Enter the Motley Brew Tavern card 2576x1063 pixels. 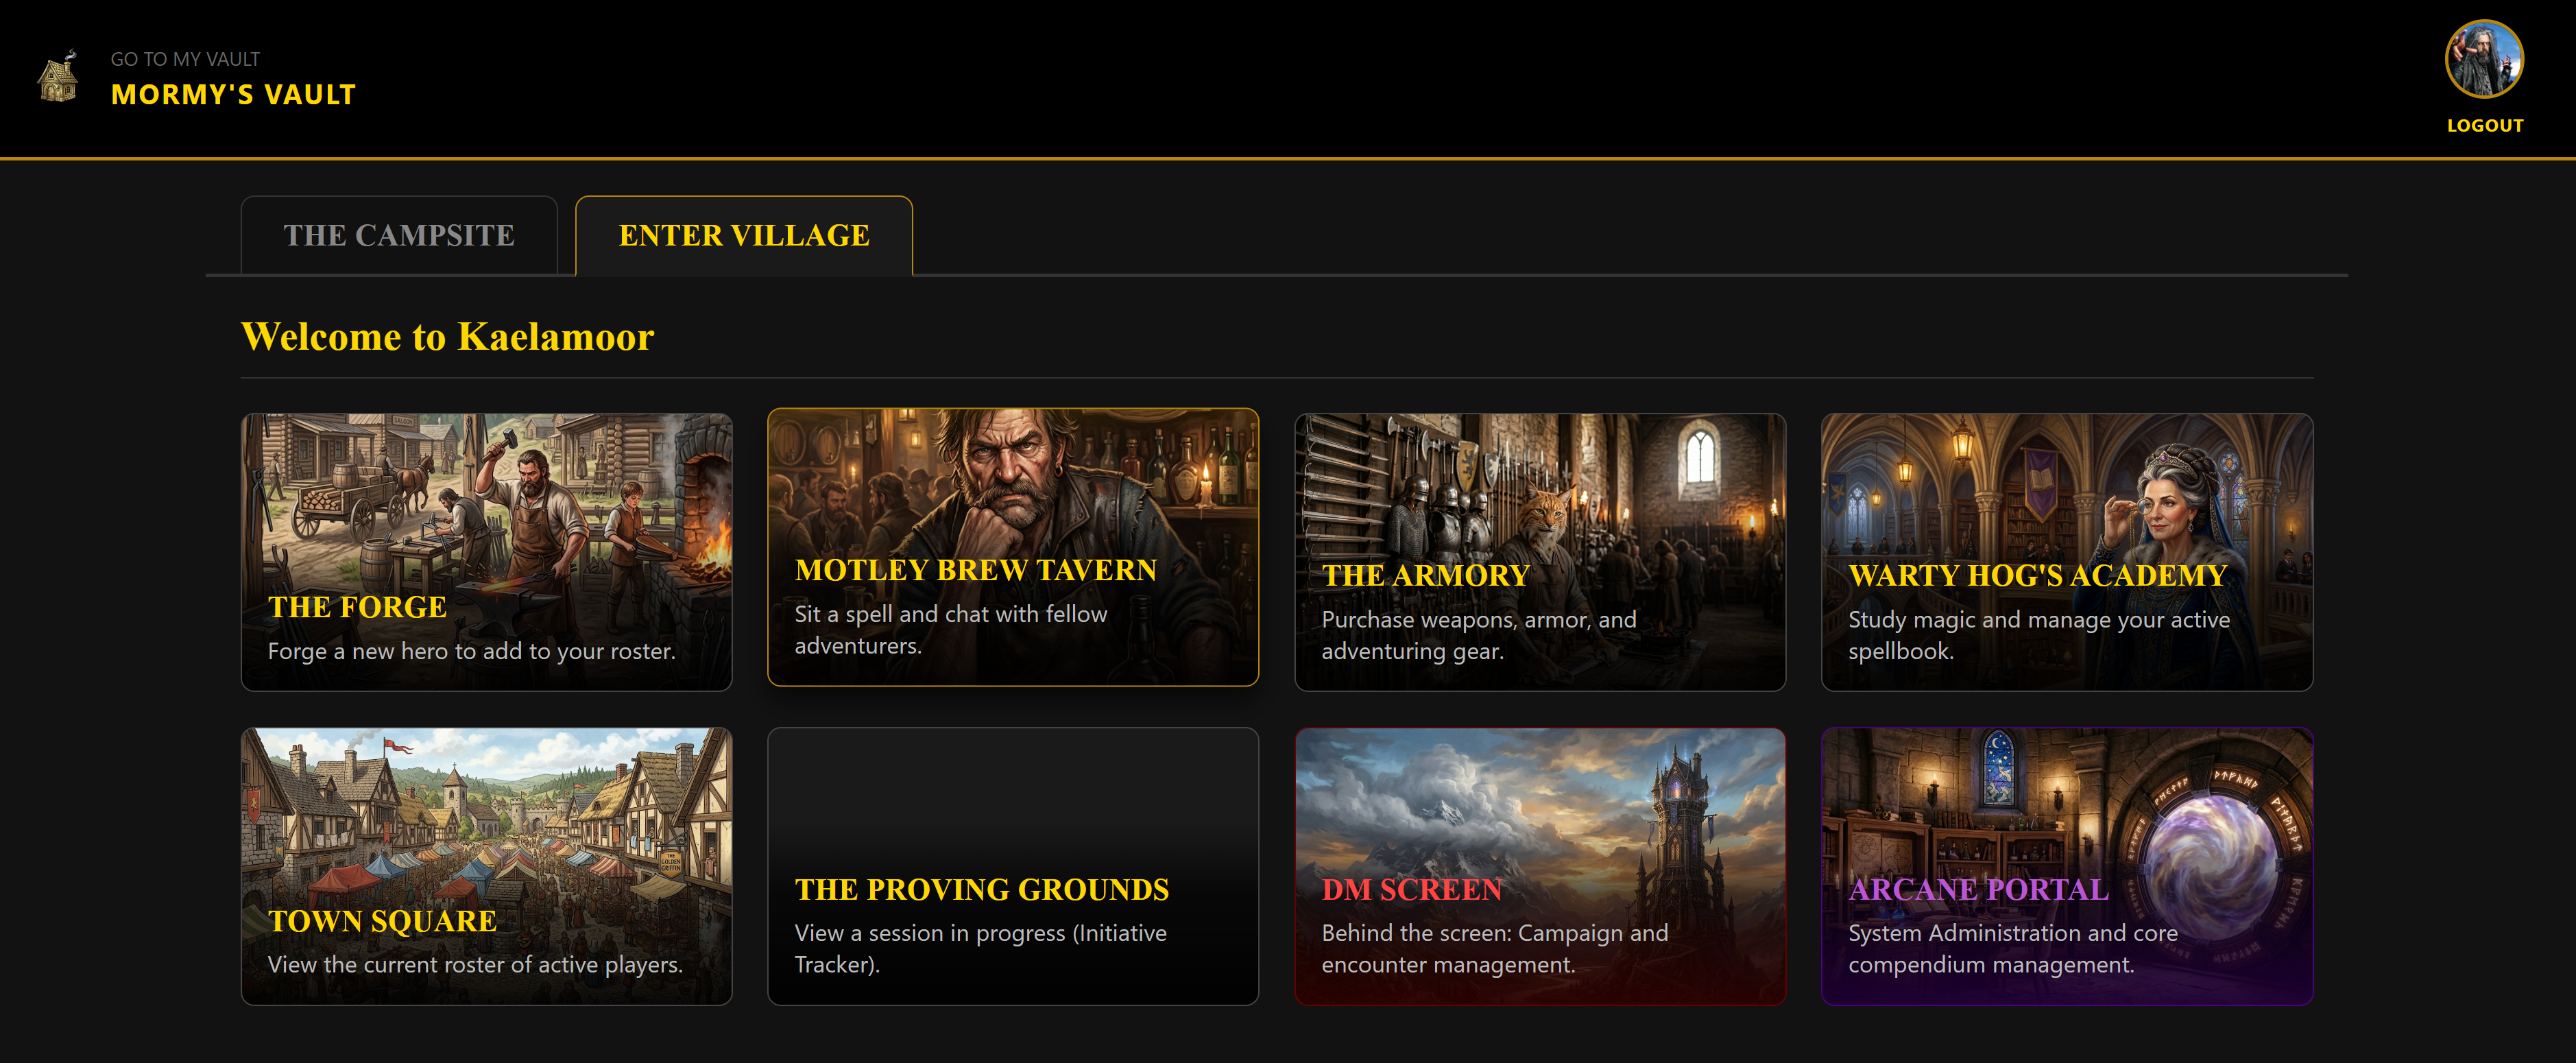click(x=1013, y=547)
